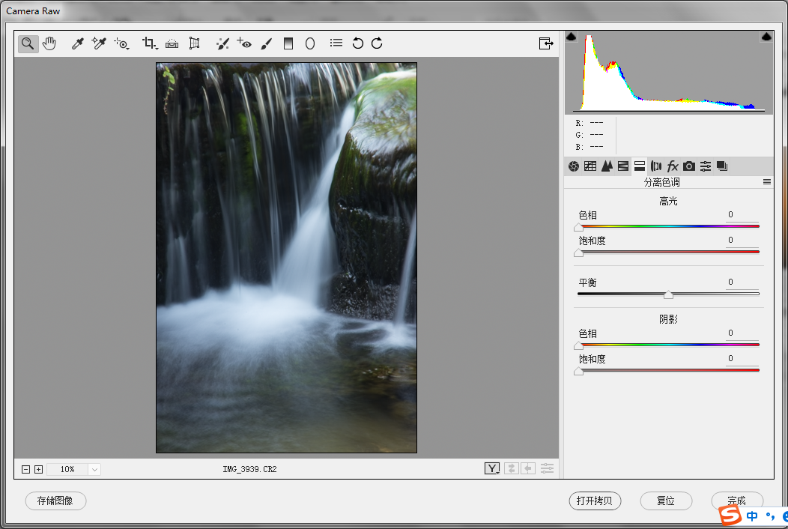The image size is (788, 529).
Task: Rotate image counterclockwise
Action: click(358, 43)
